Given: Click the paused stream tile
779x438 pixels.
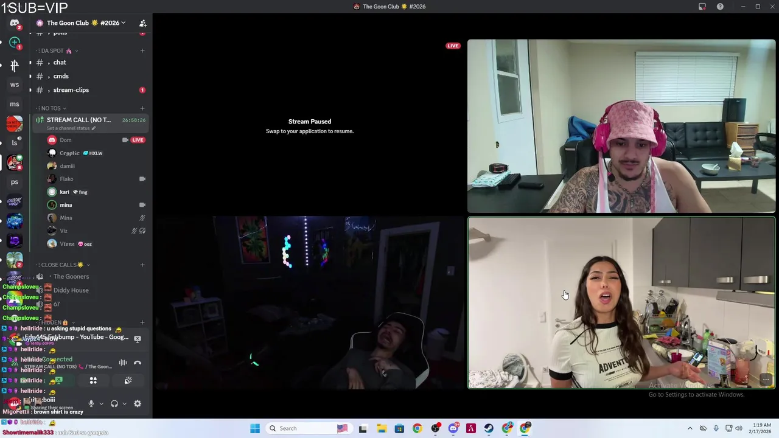Looking at the screenshot, I should (310, 127).
